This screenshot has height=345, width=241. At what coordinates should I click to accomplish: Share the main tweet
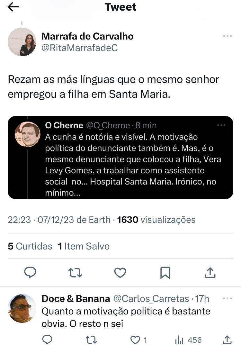tap(210, 273)
